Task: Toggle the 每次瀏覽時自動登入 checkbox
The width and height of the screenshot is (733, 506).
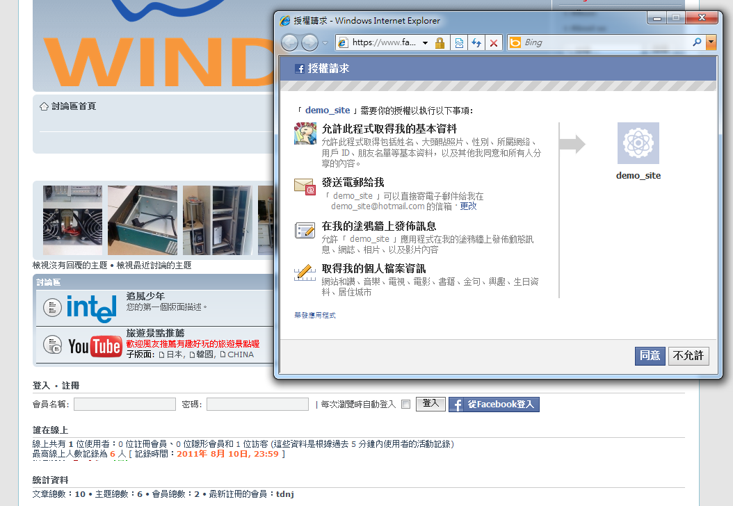Action: (405, 404)
